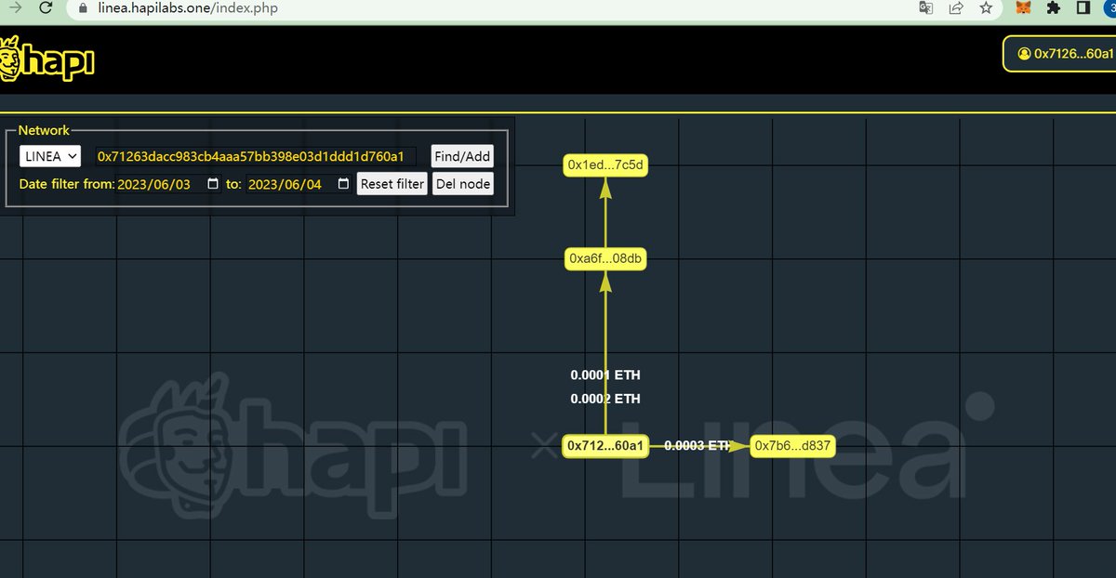1116x578 pixels.
Task: Open connected wallet 0x7126...60a1 button
Action: (x=1061, y=54)
